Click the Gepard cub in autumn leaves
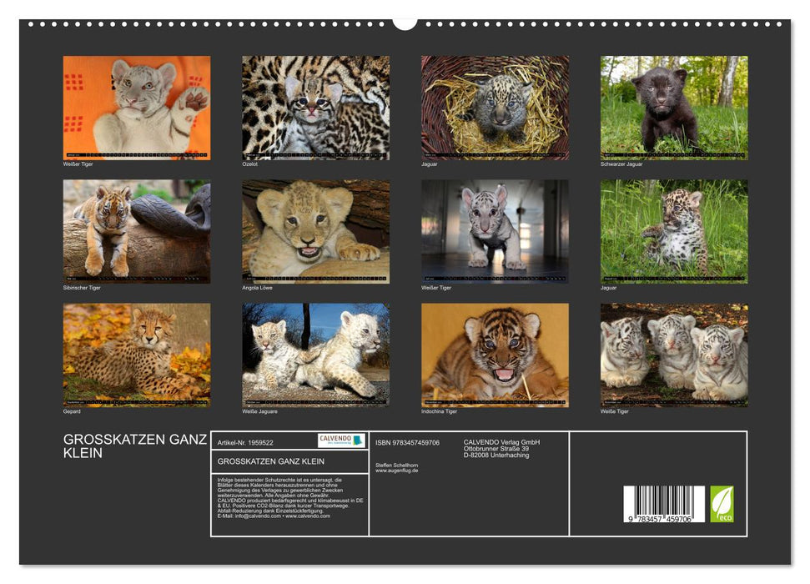Viewport: 810px width, 584px height. [135, 353]
